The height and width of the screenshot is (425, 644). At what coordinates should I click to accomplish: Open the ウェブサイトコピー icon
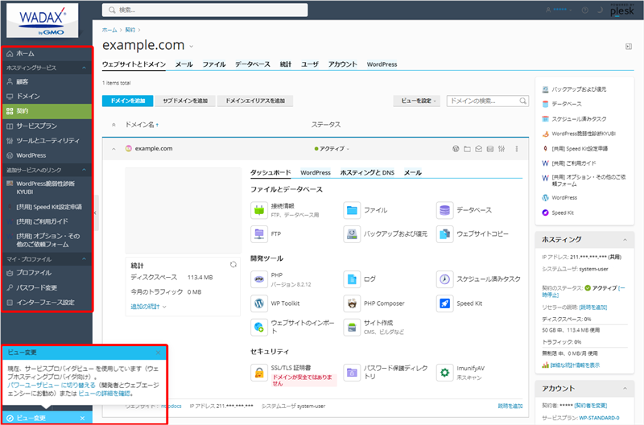tap(444, 234)
